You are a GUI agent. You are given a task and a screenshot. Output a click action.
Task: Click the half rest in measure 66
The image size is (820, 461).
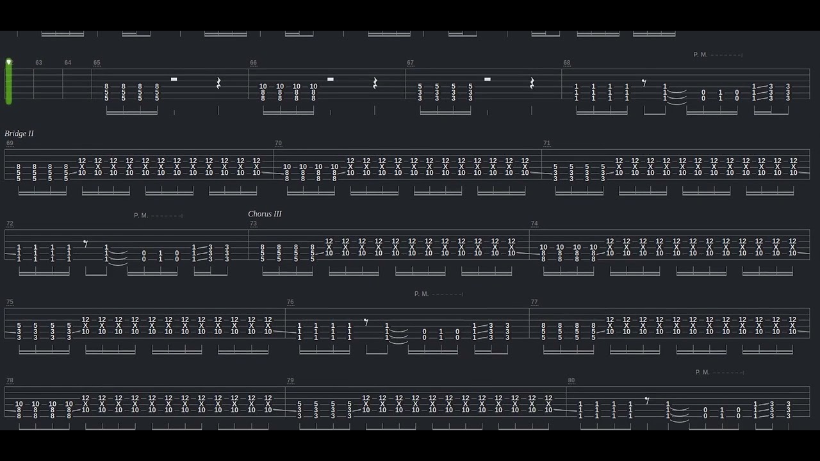coord(331,79)
